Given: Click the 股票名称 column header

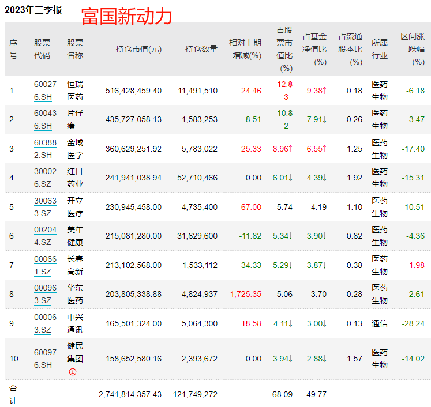Looking at the screenshot, I should pyautogui.click(x=75, y=49).
